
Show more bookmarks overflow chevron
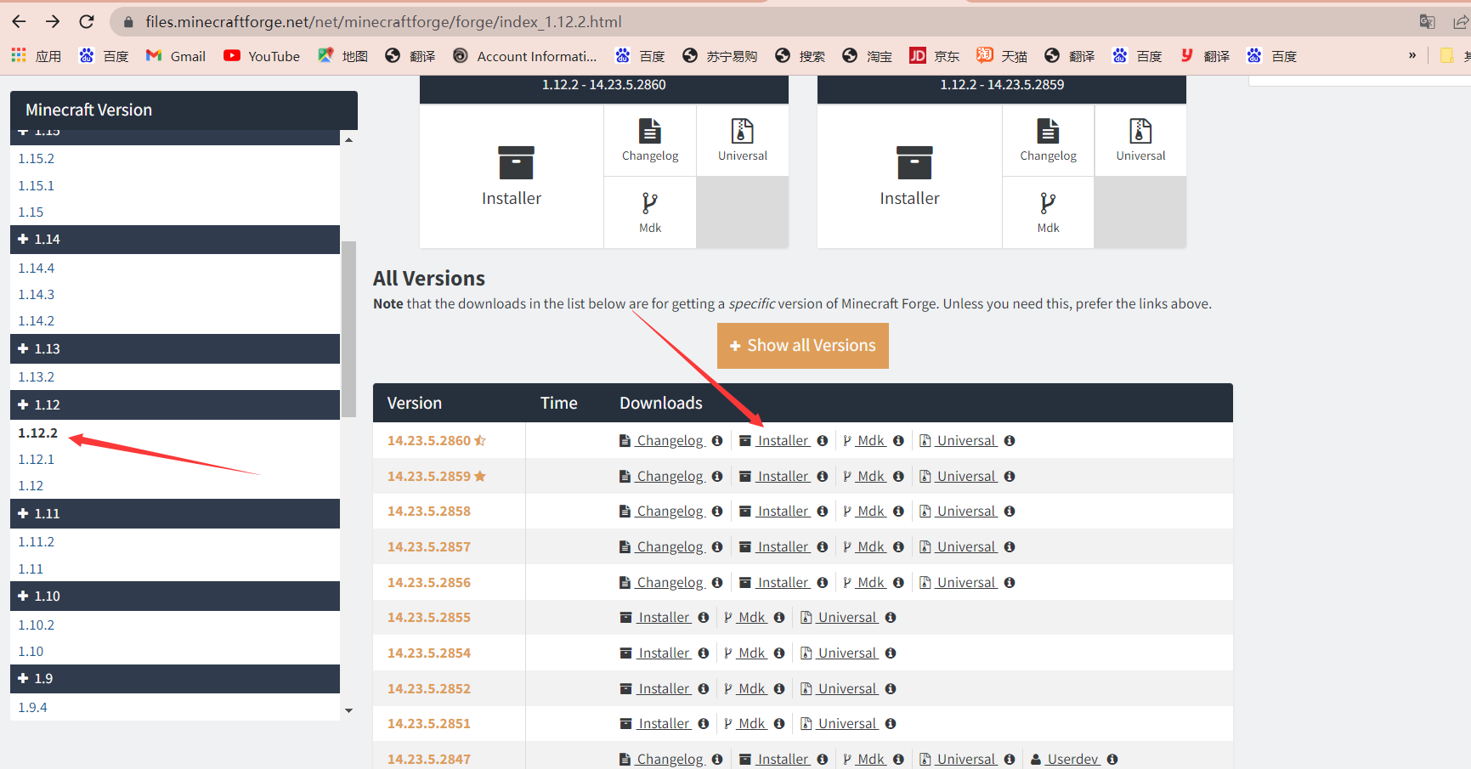(1412, 55)
